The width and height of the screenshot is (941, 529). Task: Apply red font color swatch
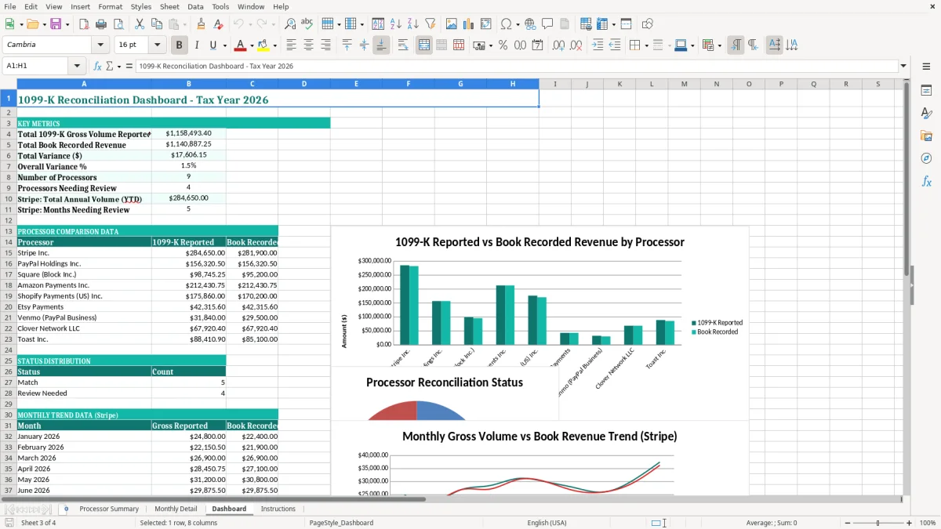click(240, 45)
